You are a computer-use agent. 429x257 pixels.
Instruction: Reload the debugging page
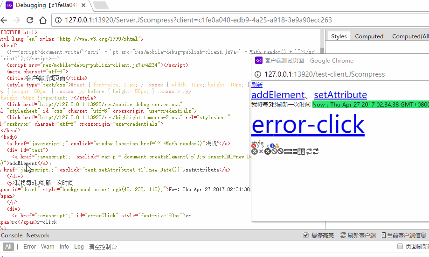(x=30, y=20)
